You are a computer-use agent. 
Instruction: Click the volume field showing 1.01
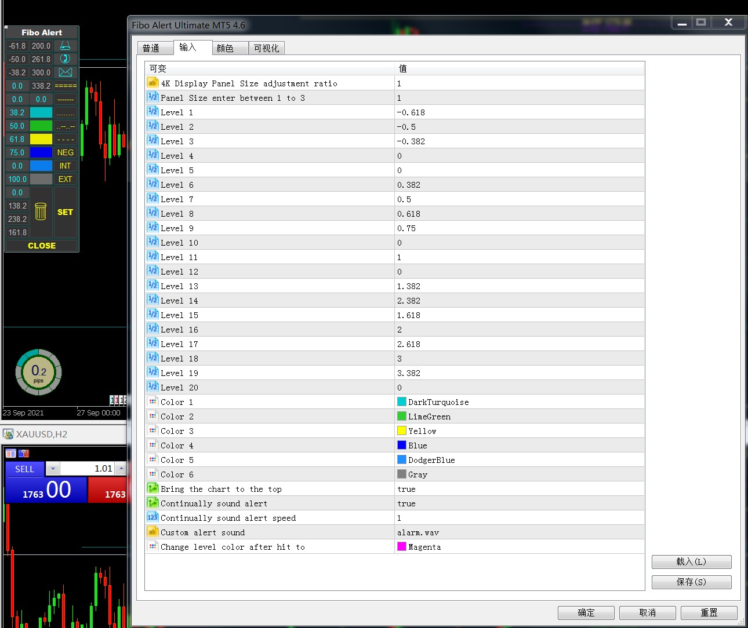(87, 469)
